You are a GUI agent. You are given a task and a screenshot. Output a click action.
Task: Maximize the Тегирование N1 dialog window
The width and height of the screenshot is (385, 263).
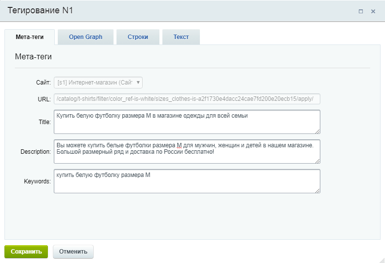[x=361, y=11]
